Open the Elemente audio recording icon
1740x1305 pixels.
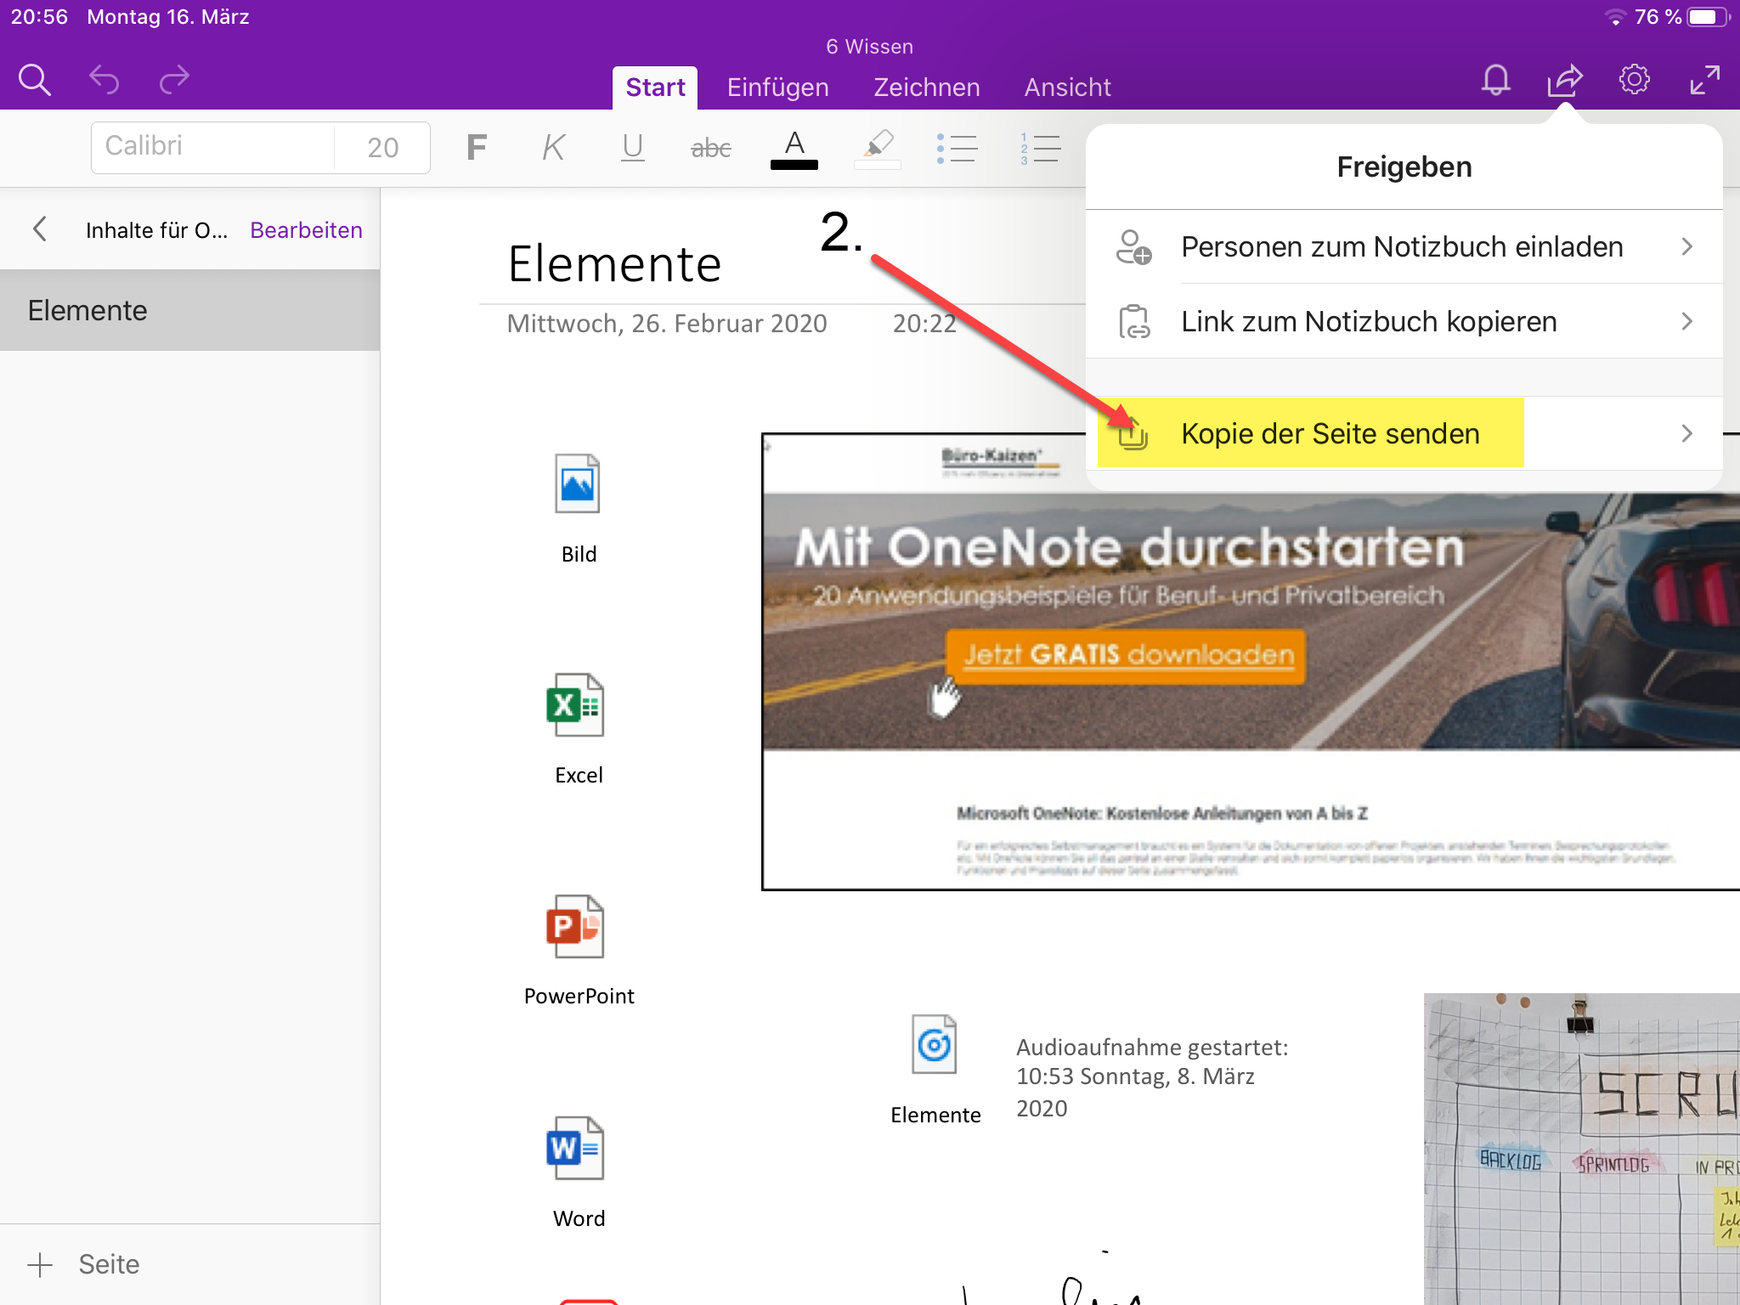point(935,1044)
